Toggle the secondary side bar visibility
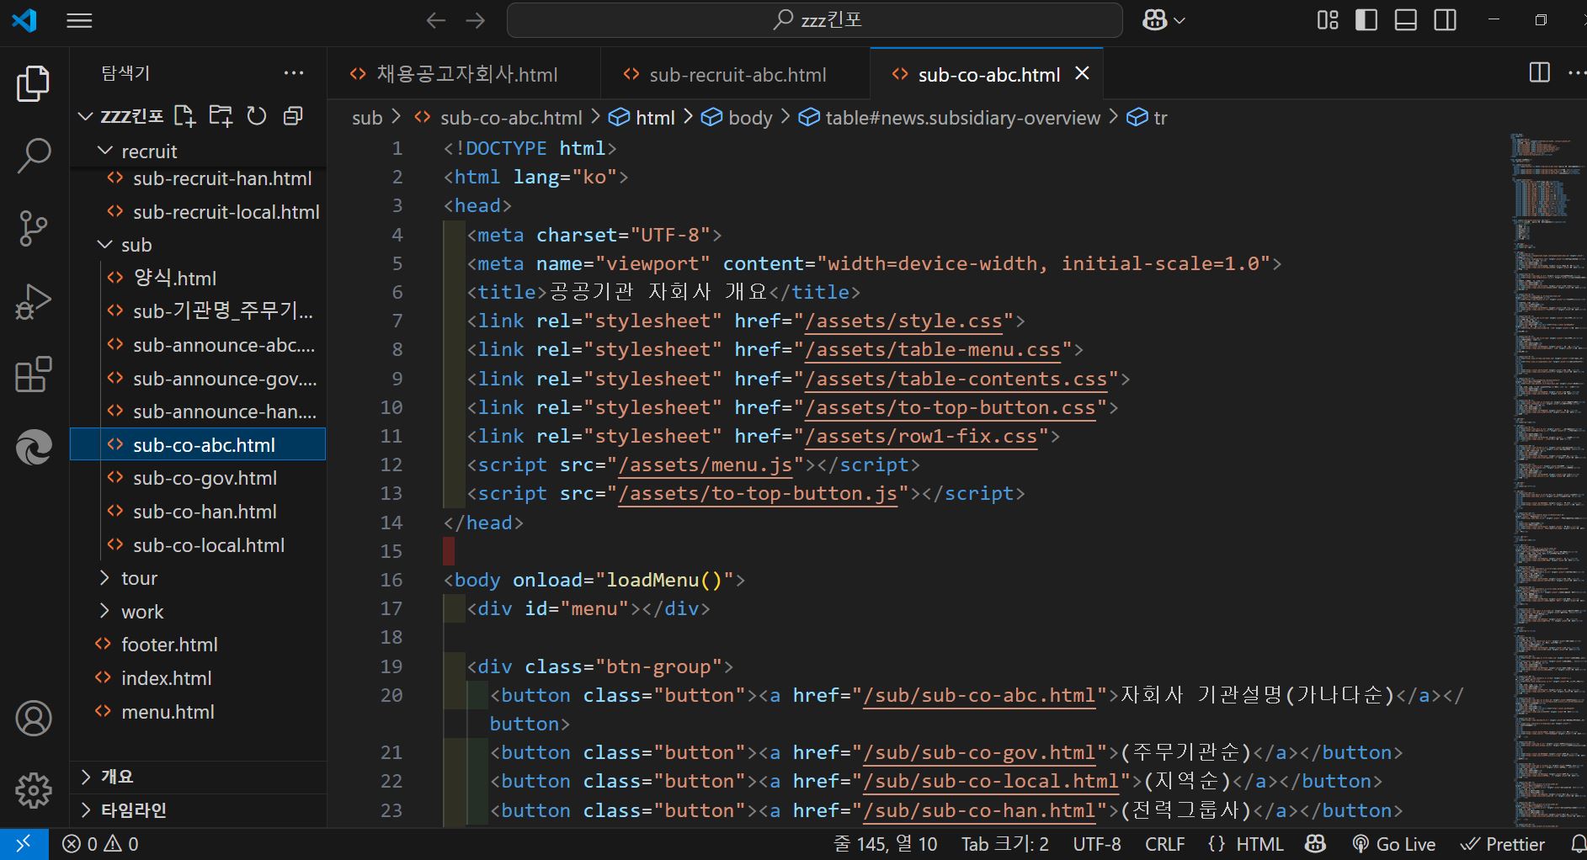 pos(1446,20)
